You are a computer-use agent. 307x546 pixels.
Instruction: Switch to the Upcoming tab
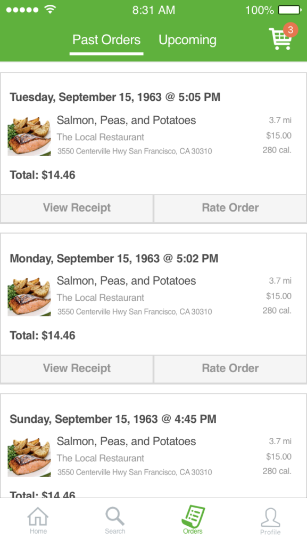pyautogui.click(x=187, y=39)
